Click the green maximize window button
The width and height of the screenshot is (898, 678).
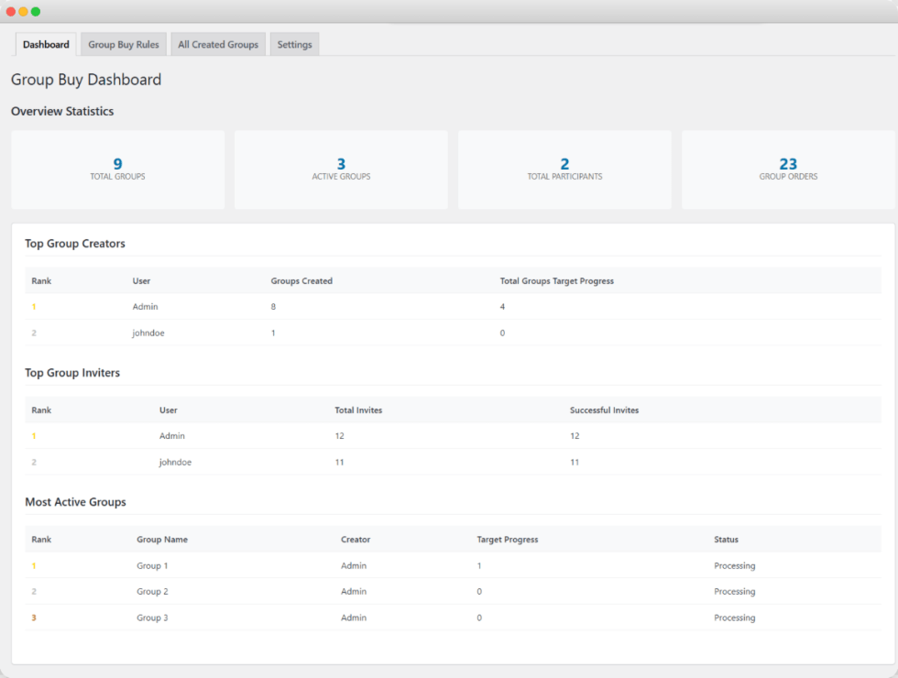pos(36,12)
